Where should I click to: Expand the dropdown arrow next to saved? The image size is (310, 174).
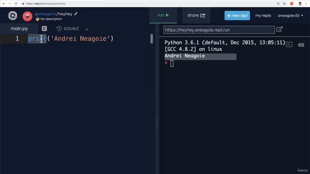tap(87, 29)
